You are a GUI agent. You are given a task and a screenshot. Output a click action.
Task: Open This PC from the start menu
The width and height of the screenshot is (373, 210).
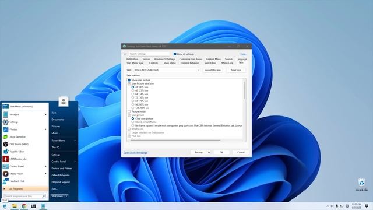(x=55, y=148)
